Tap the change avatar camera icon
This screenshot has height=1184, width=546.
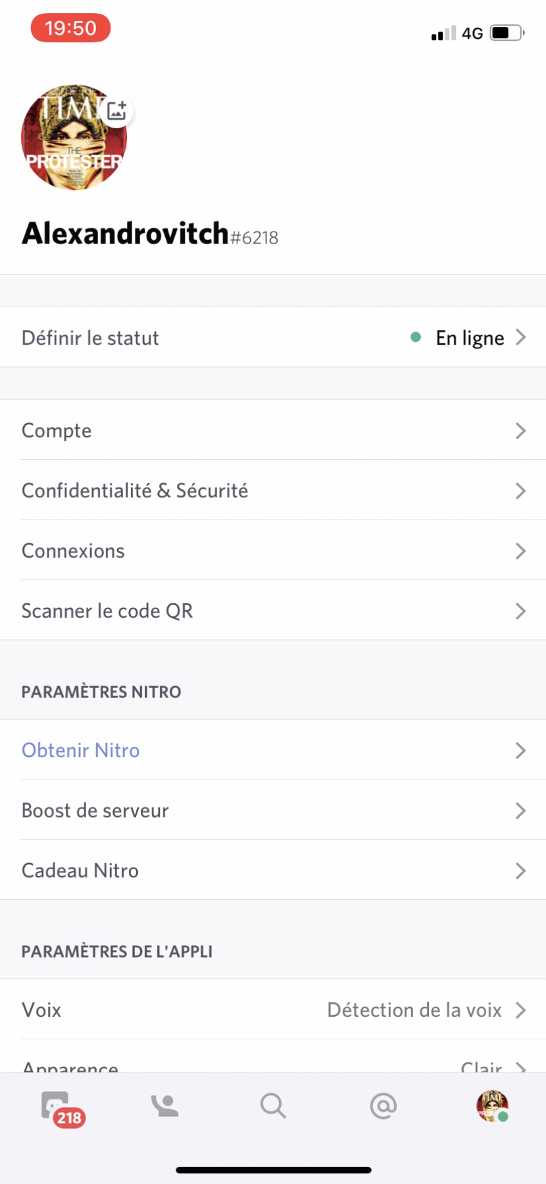(x=116, y=111)
